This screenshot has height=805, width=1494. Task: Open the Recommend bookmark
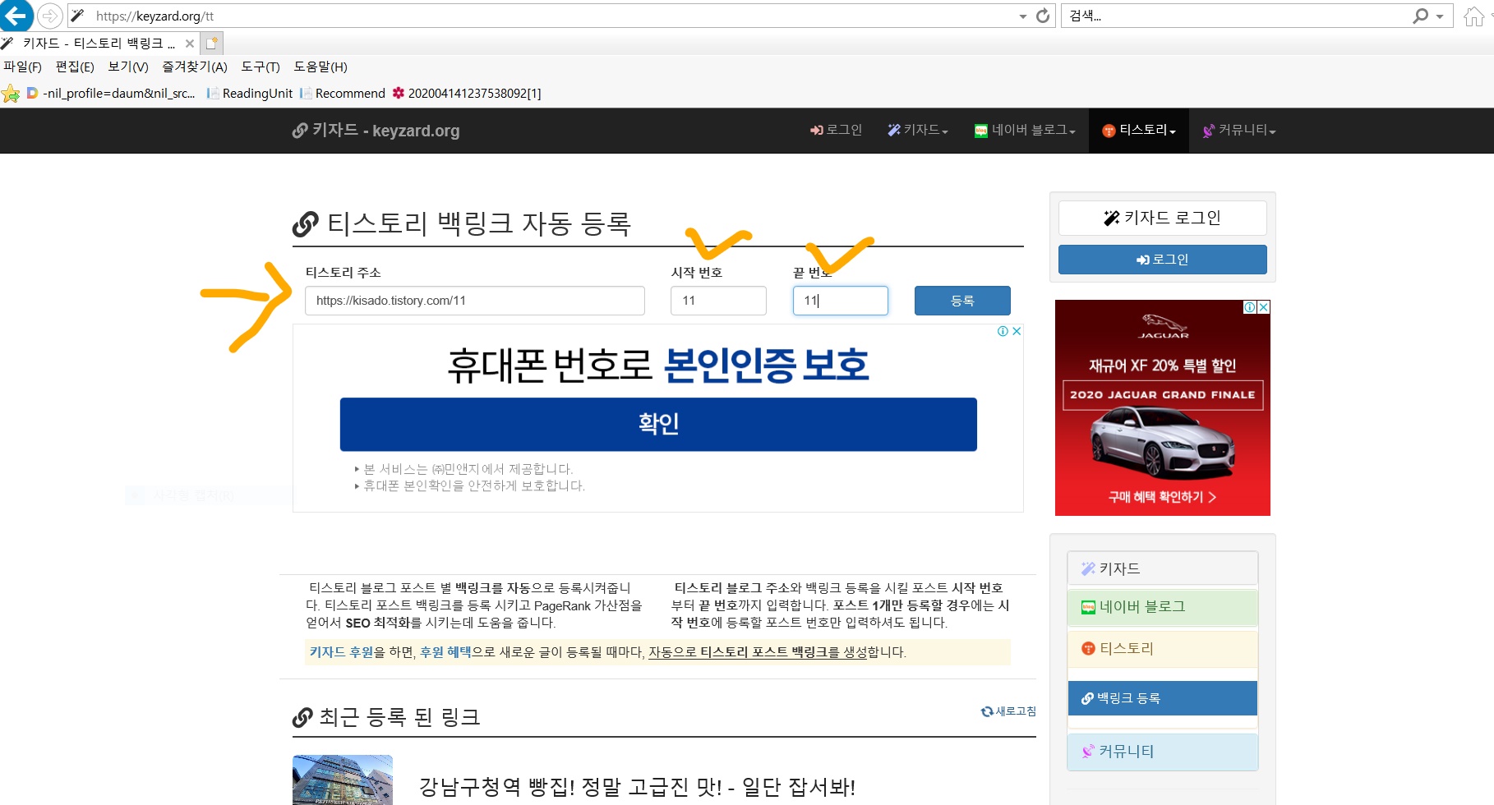tap(343, 94)
